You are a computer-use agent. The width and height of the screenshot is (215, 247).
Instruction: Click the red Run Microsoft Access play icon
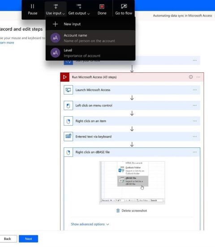(x=65, y=77)
